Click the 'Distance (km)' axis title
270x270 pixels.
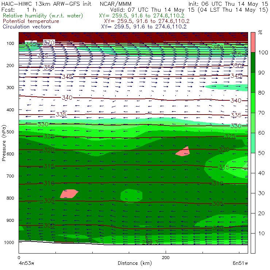135,263
